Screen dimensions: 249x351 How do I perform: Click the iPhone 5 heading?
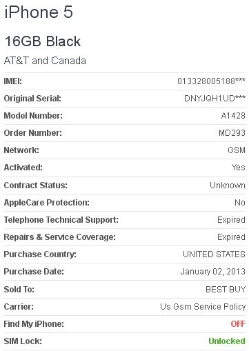coord(39,12)
